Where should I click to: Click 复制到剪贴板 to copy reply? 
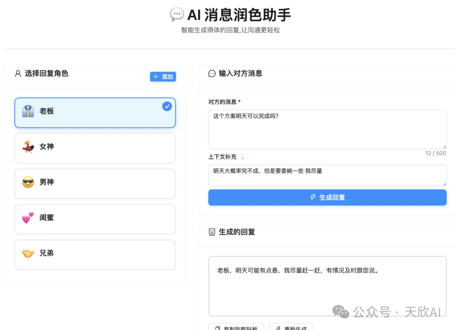pyautogui.click(x=235, y=327)
